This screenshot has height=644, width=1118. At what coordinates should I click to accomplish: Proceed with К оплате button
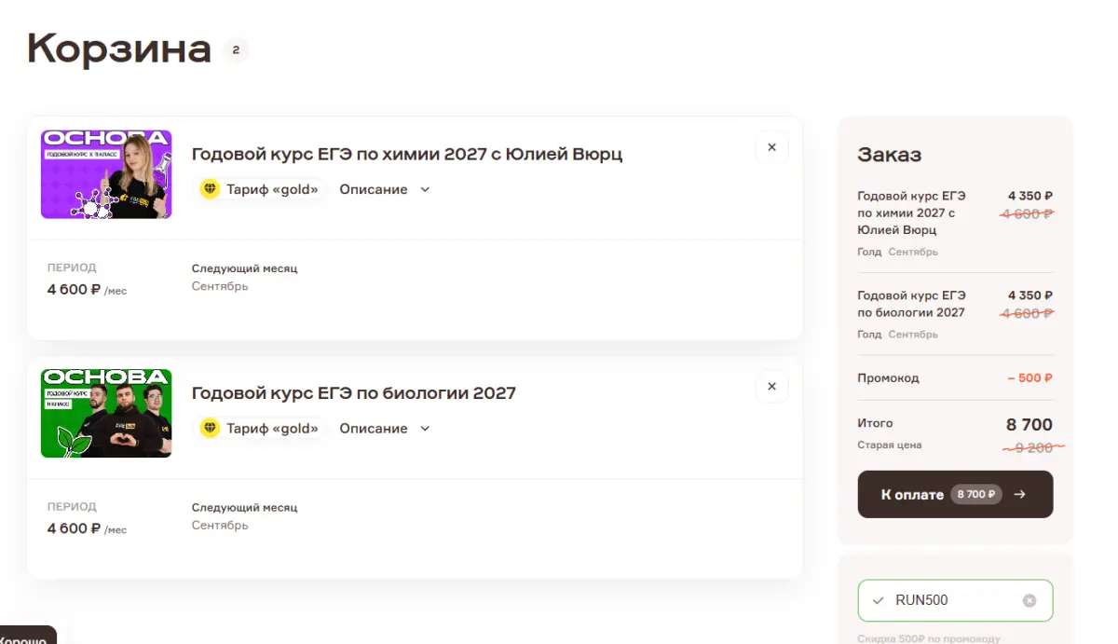(955, 494)
